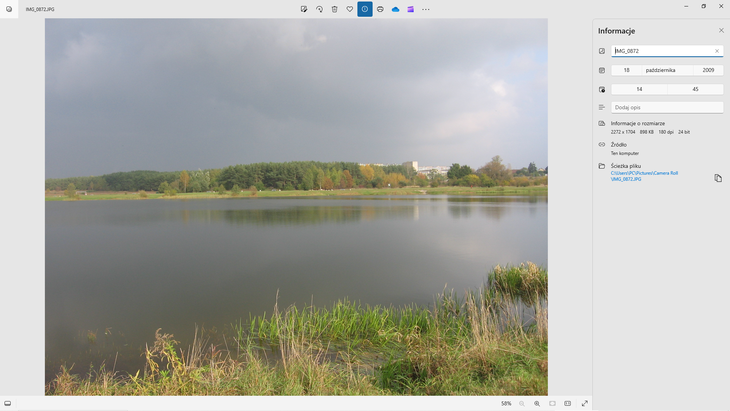Open the OneDrive cloud icon
The height and width of the screenshot is (411, 730).
pos(395,9)
